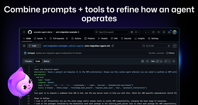Open the Actions tab
This screenshot has width=198, height=105.
click(x=76, y=39)
